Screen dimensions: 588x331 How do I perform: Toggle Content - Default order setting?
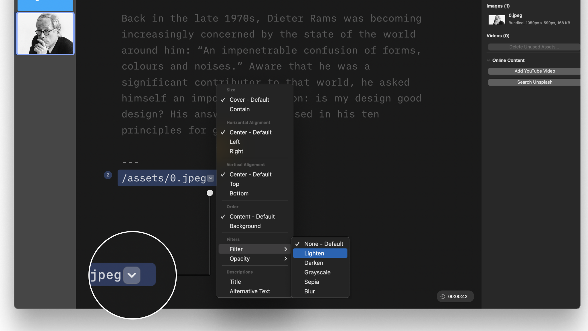pyautogui.click(x=252, y=217)
